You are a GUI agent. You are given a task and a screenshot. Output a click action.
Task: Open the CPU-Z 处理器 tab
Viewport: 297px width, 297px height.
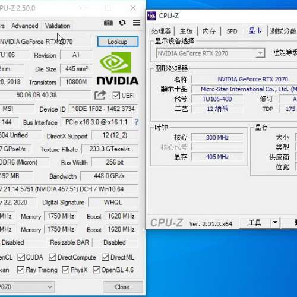[162, 31]
